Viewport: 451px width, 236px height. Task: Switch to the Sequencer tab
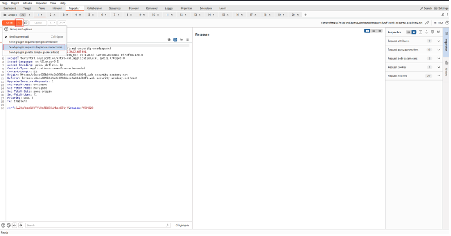115,8
